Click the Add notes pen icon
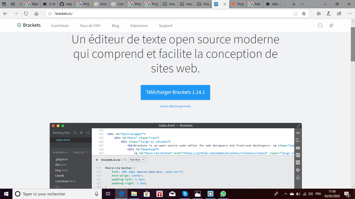 [x=329, y=14]
